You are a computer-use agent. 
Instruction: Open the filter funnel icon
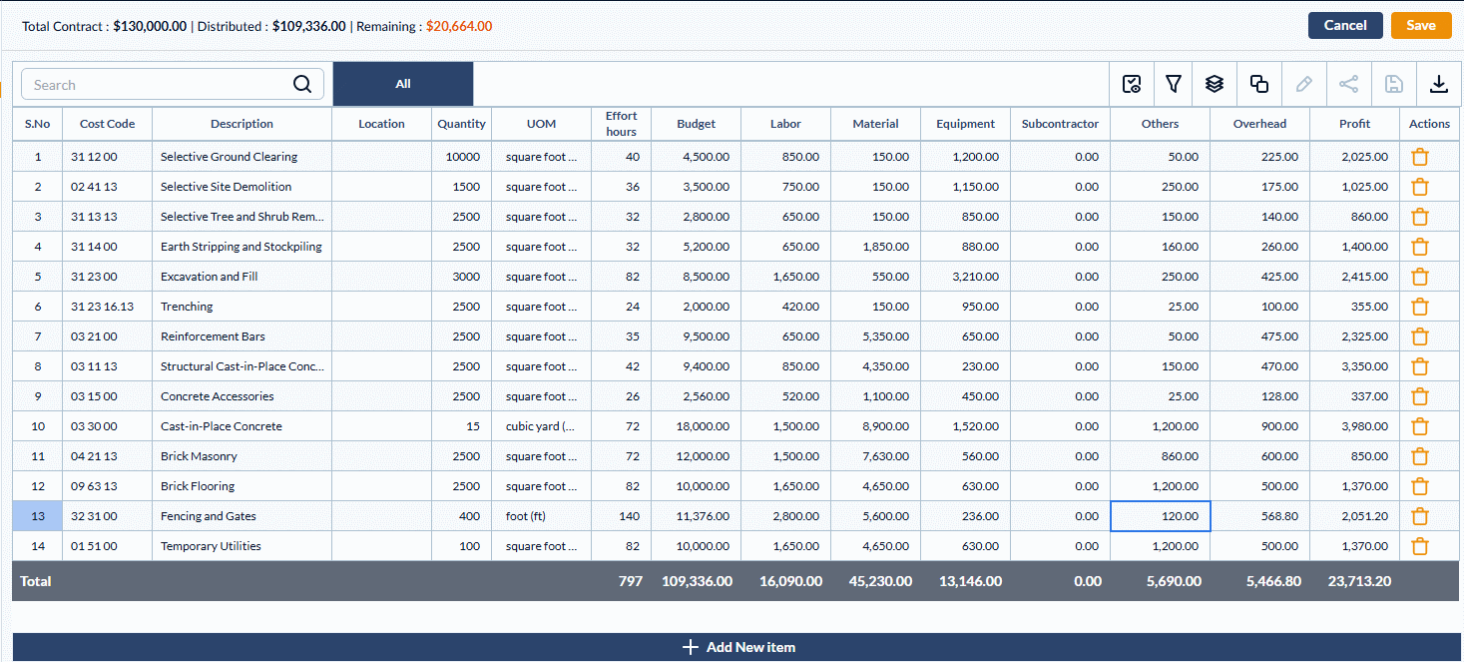1174,85
